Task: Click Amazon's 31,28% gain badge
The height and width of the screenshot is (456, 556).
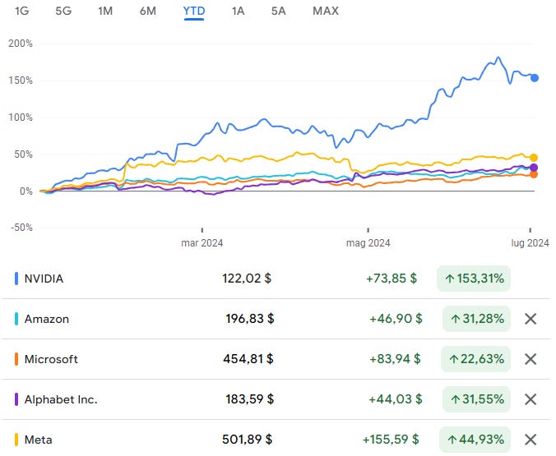Action: pos(476,319)
